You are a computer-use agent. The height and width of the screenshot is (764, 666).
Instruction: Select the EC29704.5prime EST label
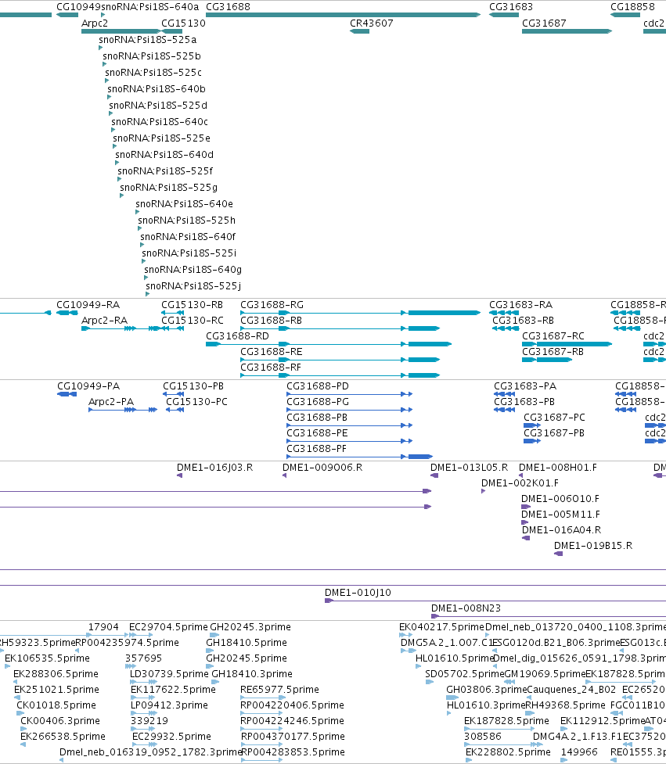(x=169, y=627)
